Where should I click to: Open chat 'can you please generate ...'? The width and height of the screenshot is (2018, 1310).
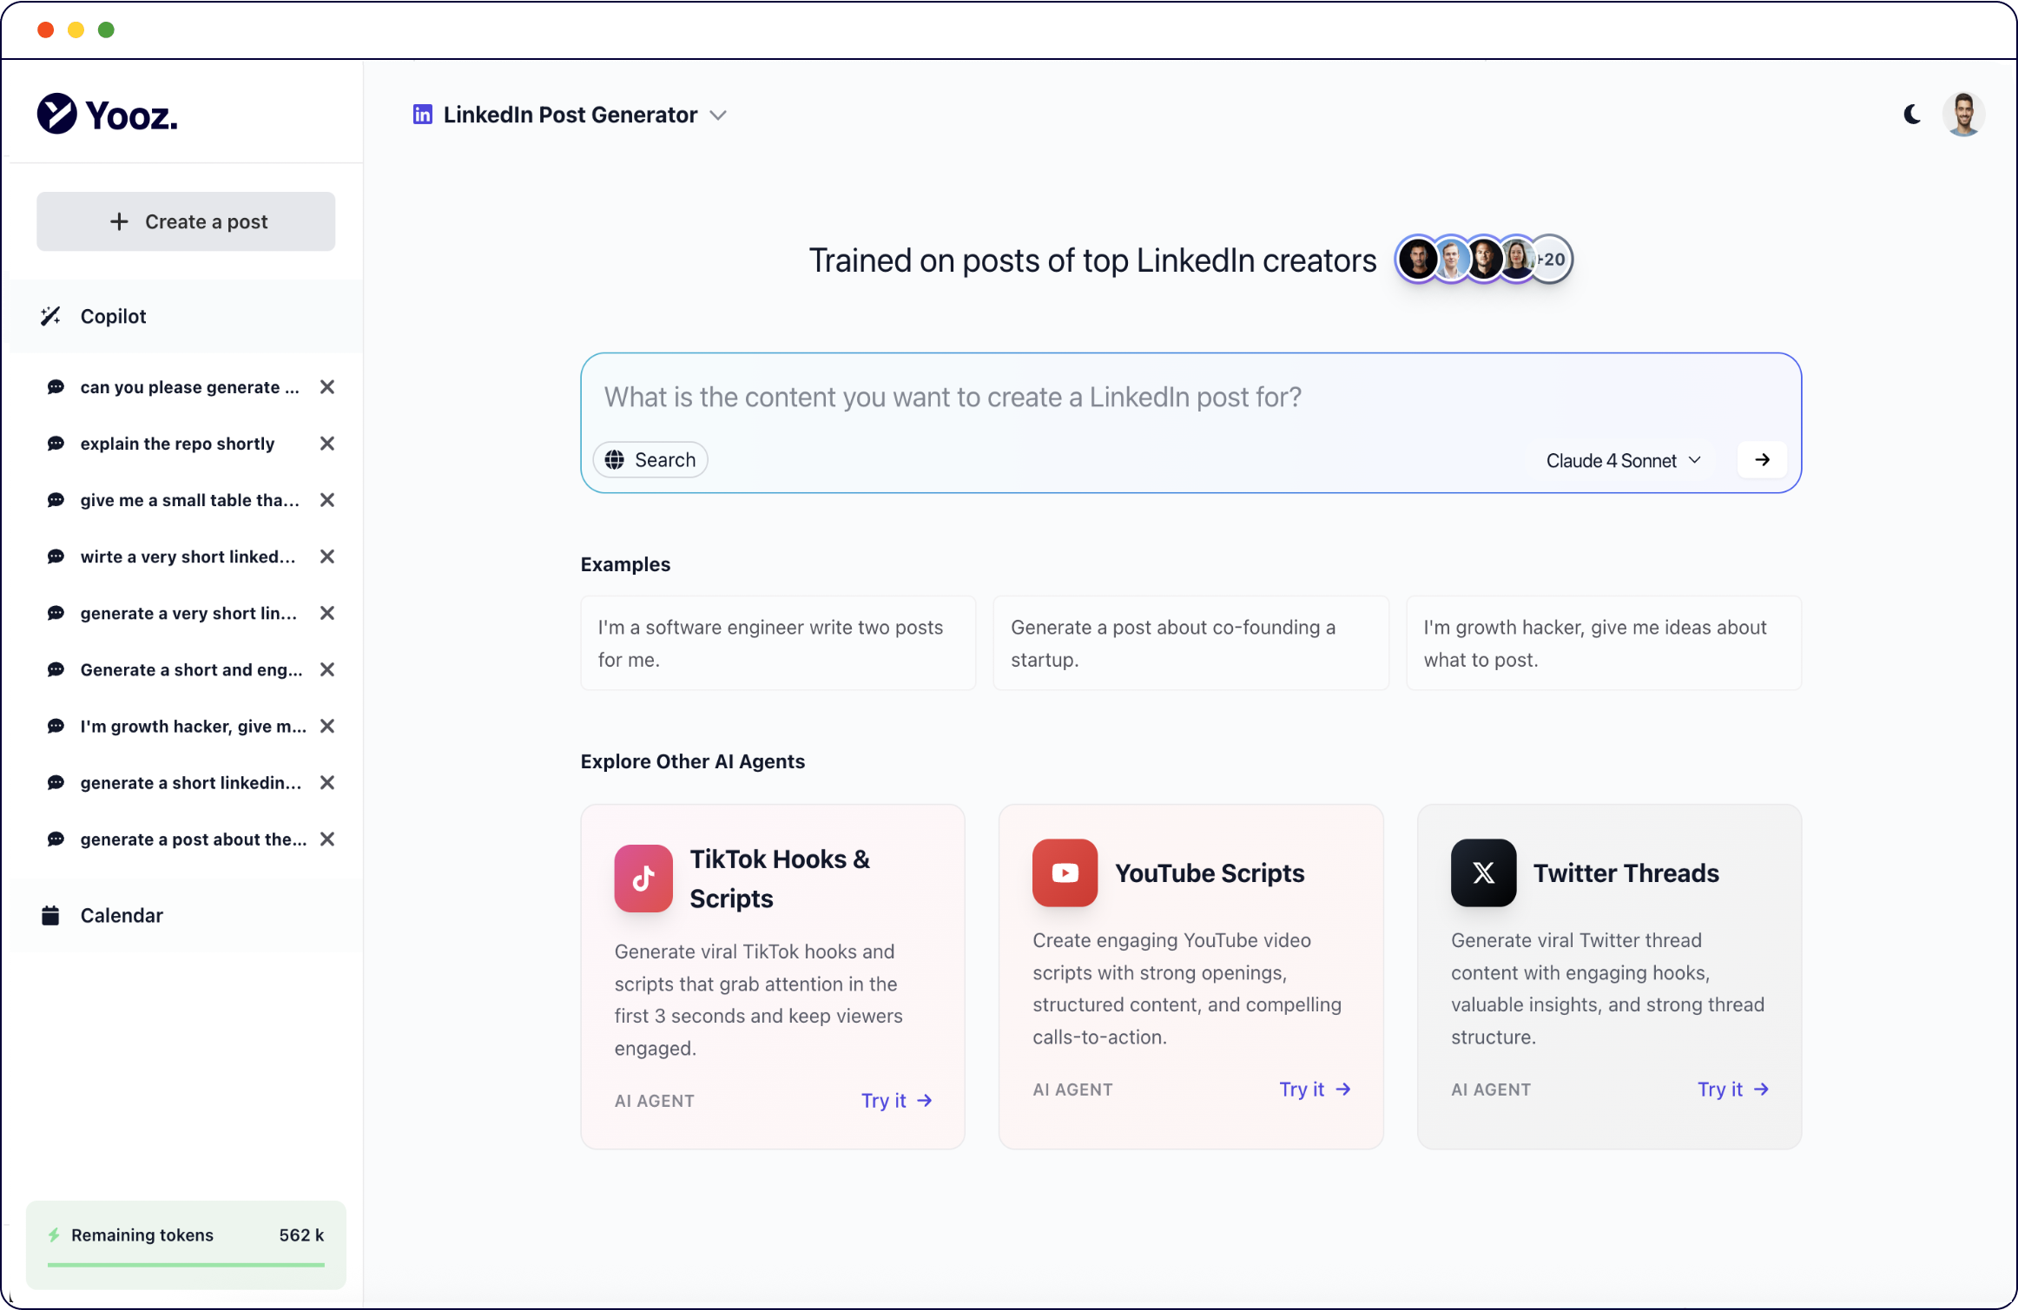tap(189, 387)
